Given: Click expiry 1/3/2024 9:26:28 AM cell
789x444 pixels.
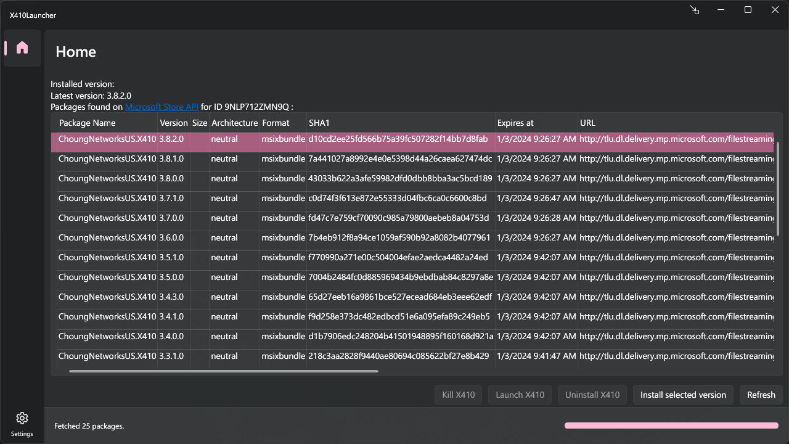Looking at the screenshot, I should pyautogui.click(x=537, y=218).
